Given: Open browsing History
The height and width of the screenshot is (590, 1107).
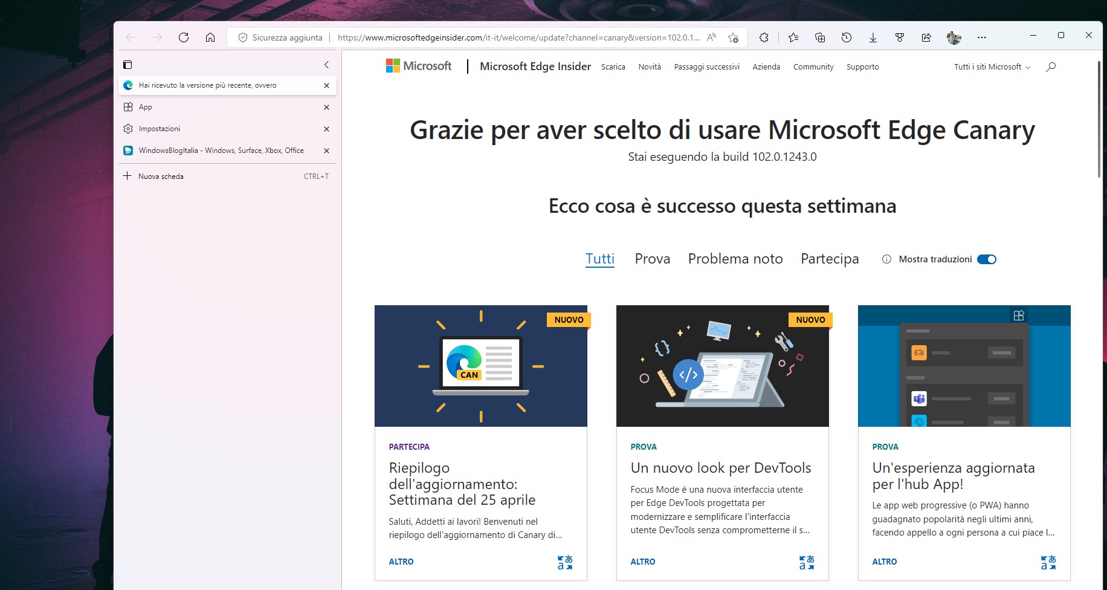Looking at the screenshot, I should click(x=847, y=37).
